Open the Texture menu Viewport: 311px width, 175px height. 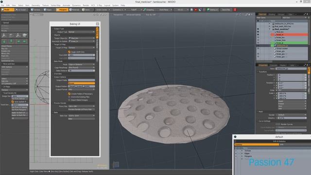(x=45, y=5)
